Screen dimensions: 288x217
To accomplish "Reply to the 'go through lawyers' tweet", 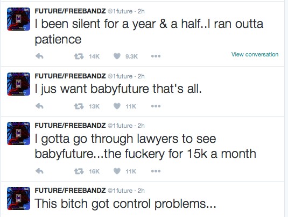I will pos(39,171).
